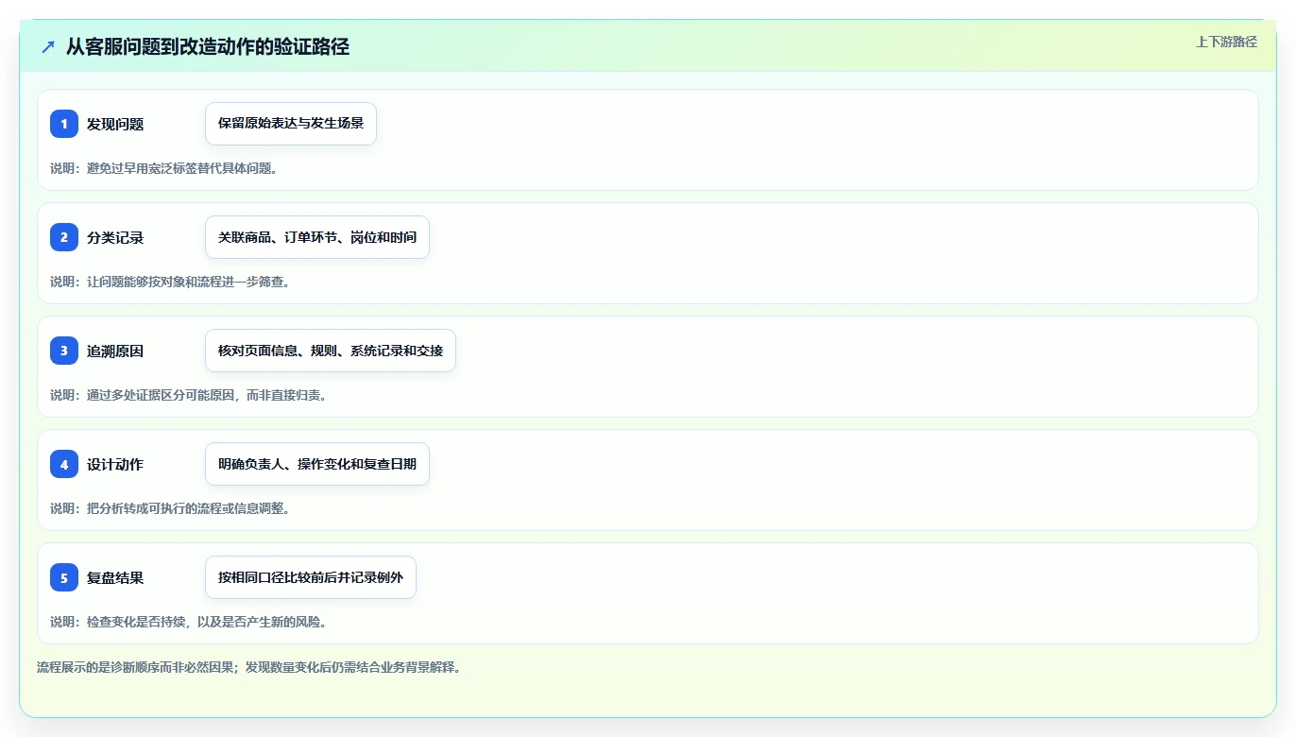Click the number 4 step badge
Screen dimensions: 1296x737
pyautogui.click(x=64, y=464)
